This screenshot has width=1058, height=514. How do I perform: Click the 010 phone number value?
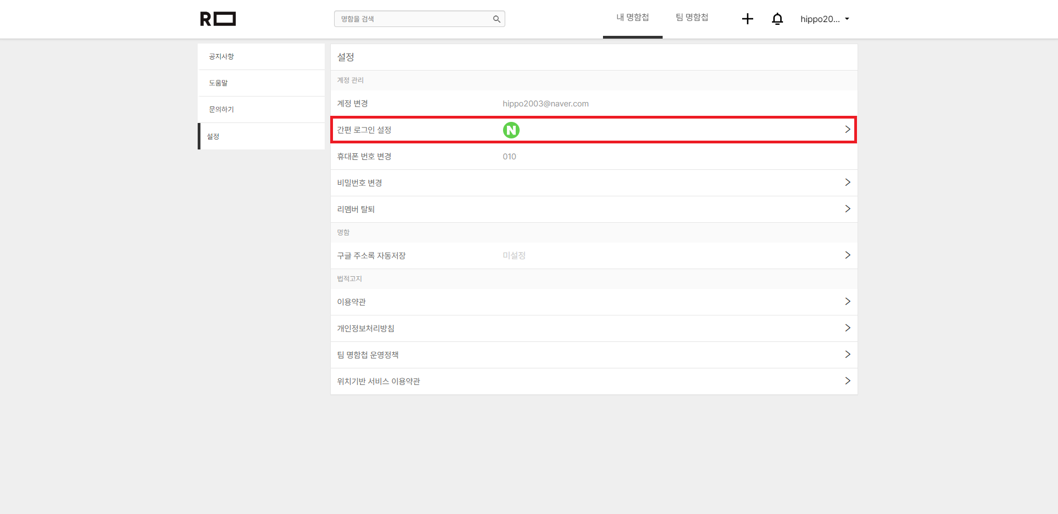click(509, 157)
